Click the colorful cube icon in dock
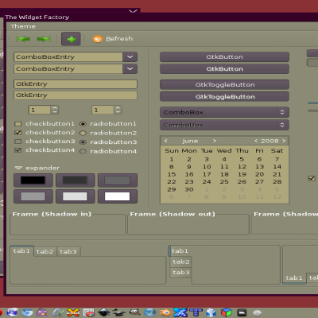Screen dimensions: 318x318 [x=227, y=312]
